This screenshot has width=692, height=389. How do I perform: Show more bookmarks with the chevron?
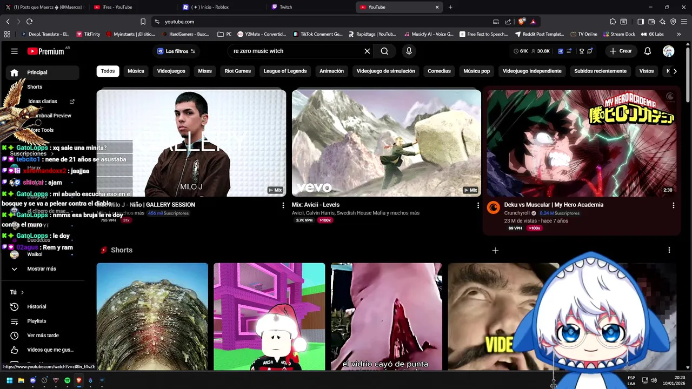679,34
